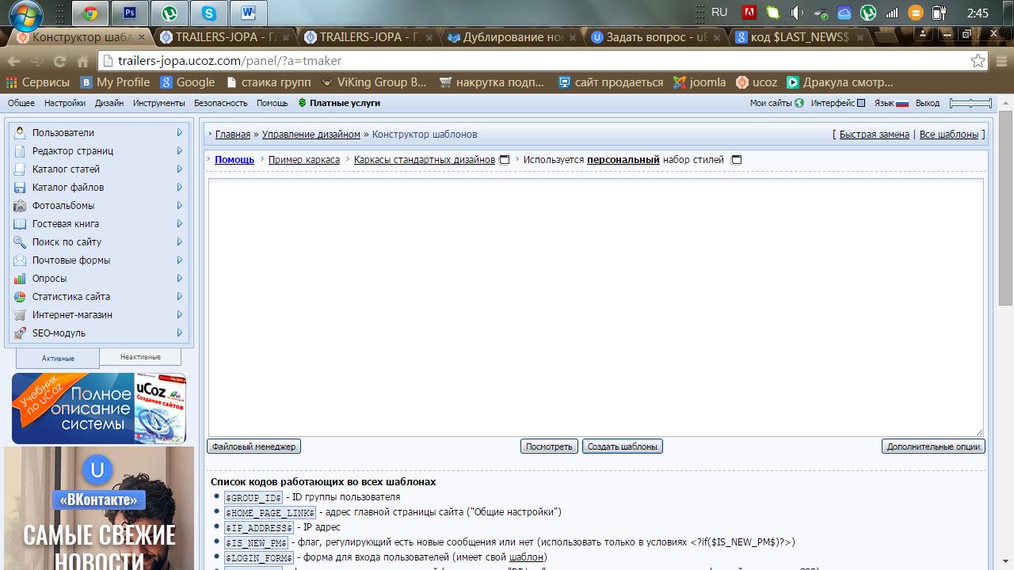Click the Russian flag language icon

point(902,103)
